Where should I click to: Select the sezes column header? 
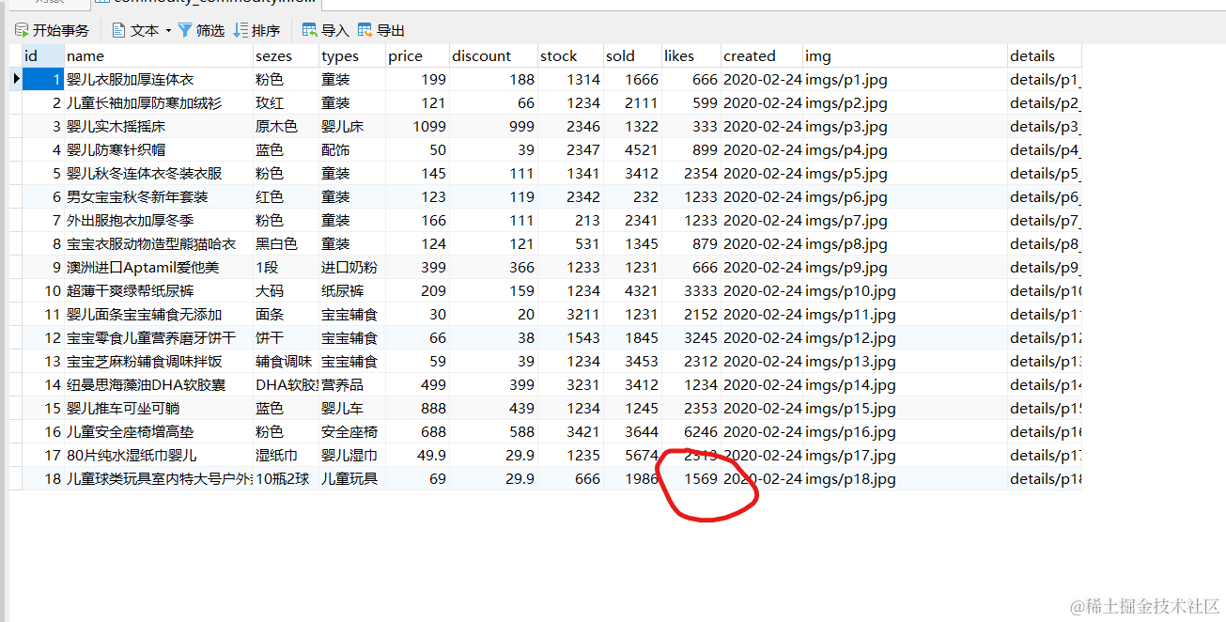tap(286, 55)
